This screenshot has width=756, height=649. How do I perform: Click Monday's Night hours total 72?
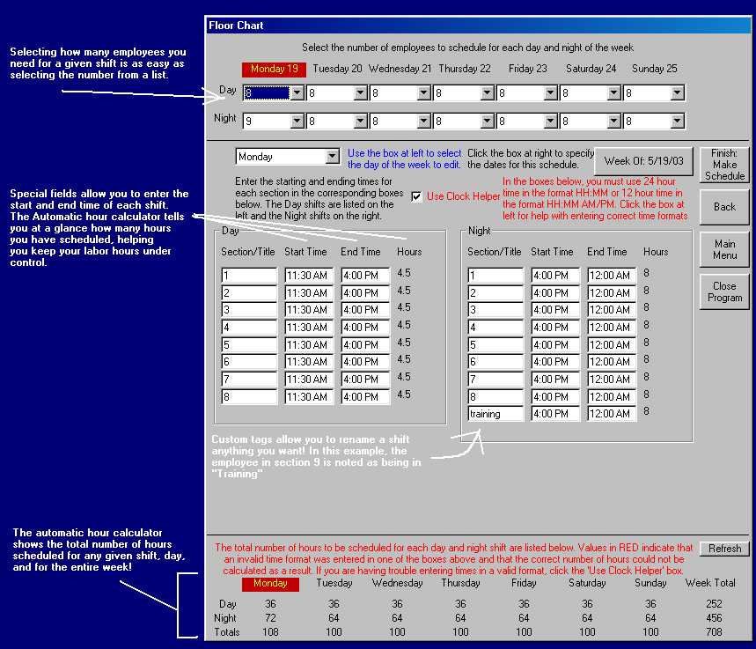tap(270, 617)
